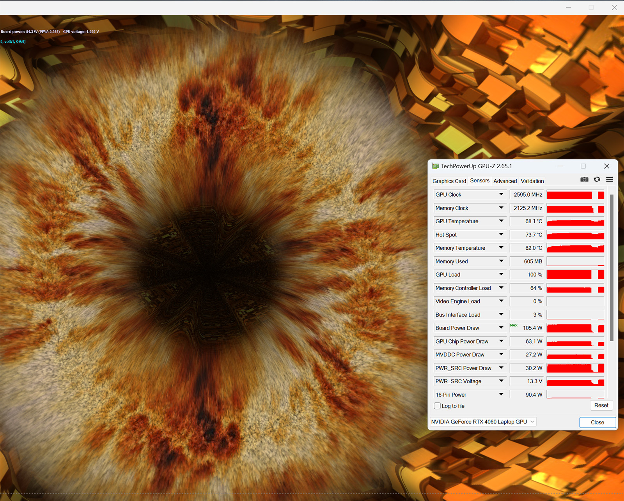The image size is (624, 501).
Task: Click the Board power overlay text in benchmark
Action: coord(50,32)
